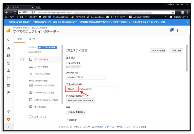
Task: Open すべてのウェブサイトのデータ view selector
Action: point(36,31)
